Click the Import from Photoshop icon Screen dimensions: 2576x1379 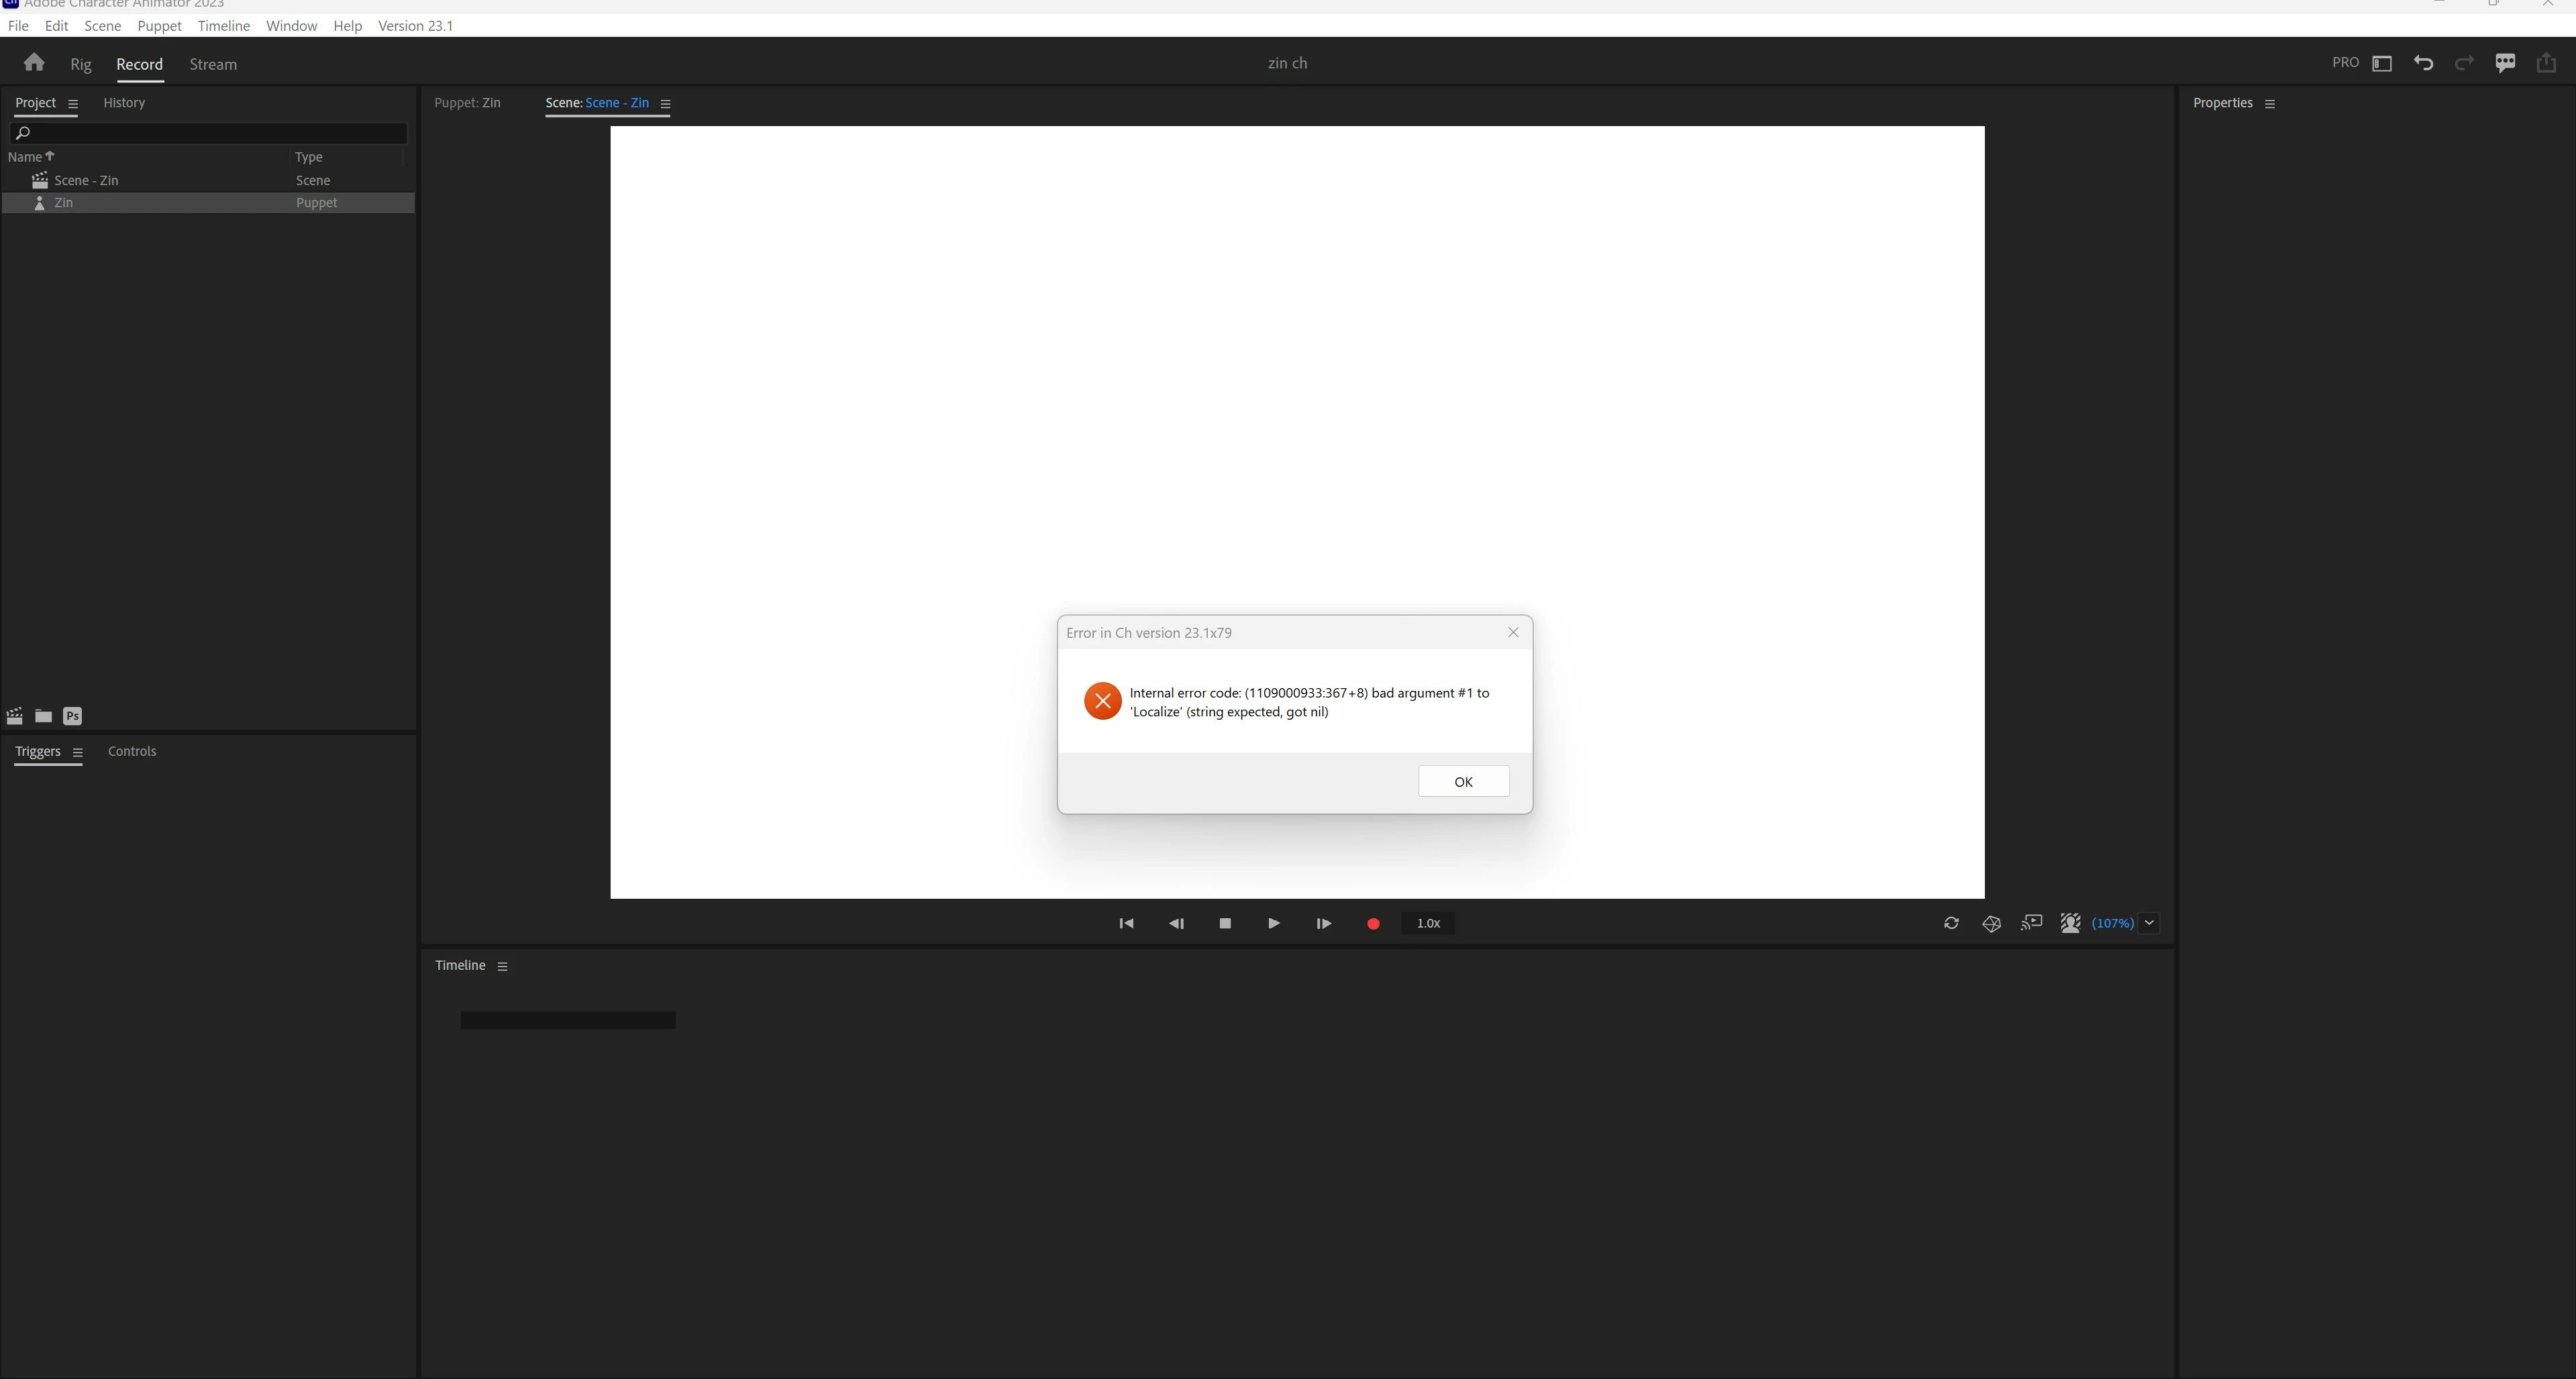coord(72,716)
